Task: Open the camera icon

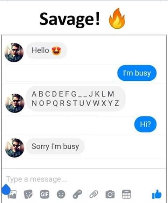Action: click(110, 194)
